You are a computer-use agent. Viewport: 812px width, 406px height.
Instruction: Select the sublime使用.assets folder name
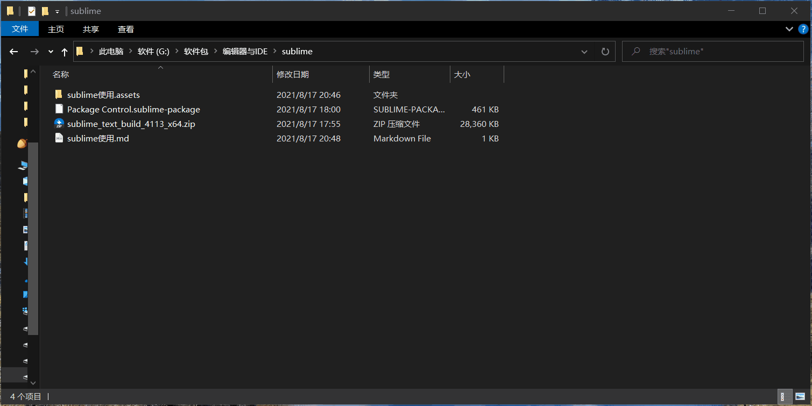103,95
